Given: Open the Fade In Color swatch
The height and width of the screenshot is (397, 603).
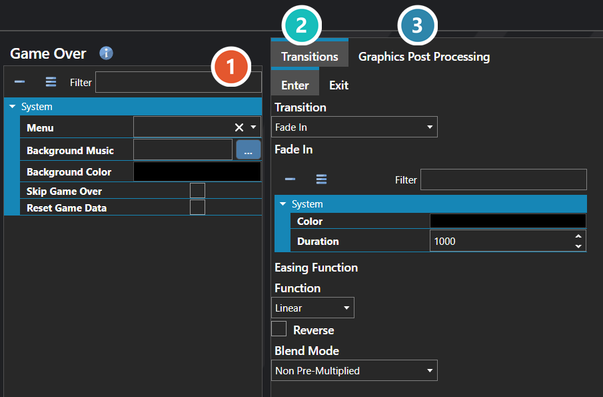Looking at the screenshot, I should (x=508, y=221).
